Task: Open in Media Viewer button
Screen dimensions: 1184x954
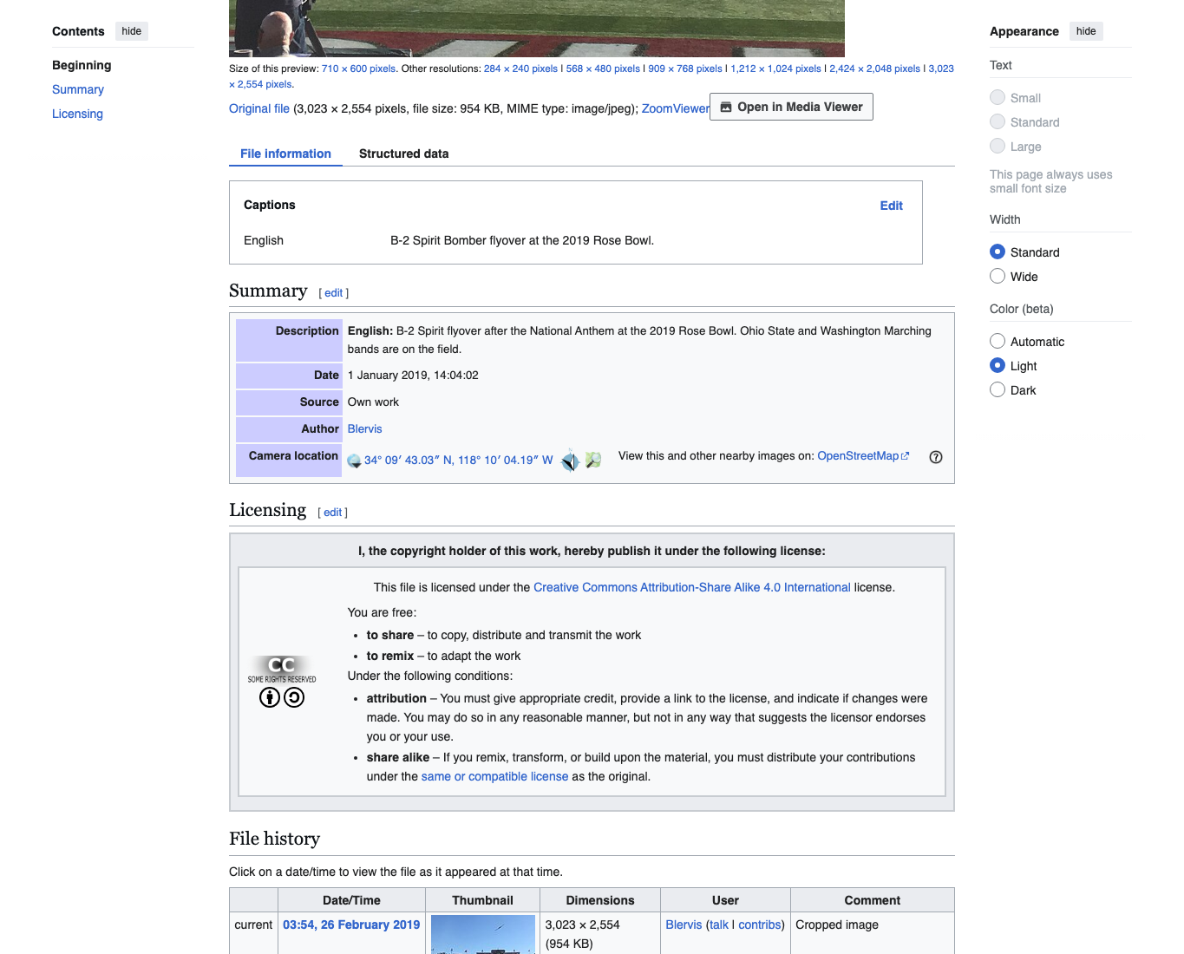Action: tap(791, 107)
